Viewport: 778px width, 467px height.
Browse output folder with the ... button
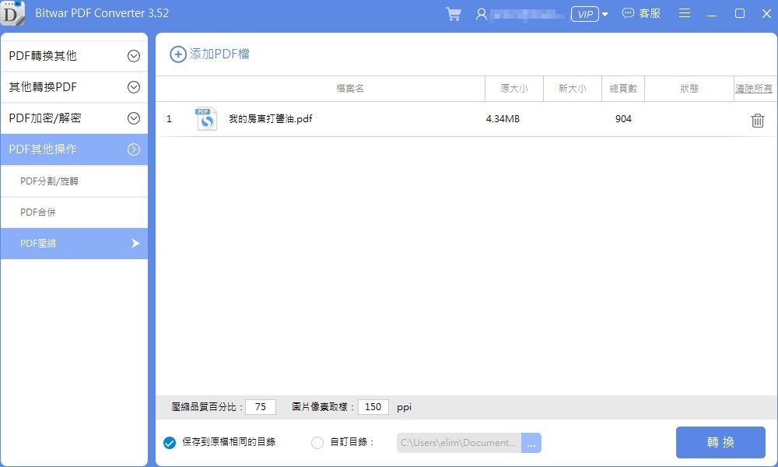[x=531, y=443]
